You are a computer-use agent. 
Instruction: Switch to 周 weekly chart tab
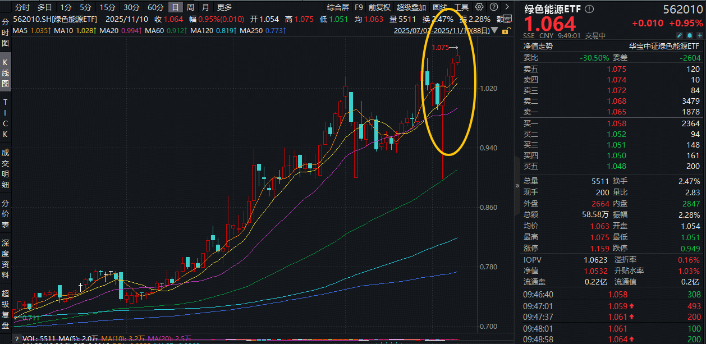pos(190,7)
